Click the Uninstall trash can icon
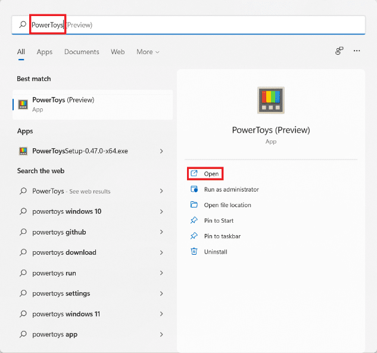 click(x=194, y=251)
